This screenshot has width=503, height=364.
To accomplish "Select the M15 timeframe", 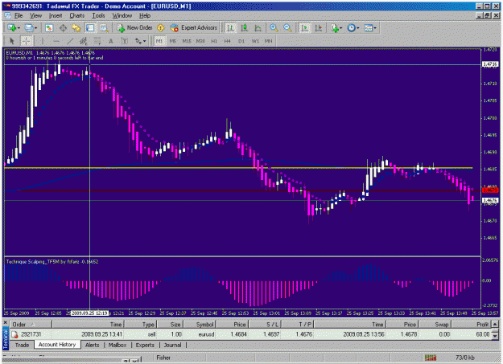I will pos(187,41).
